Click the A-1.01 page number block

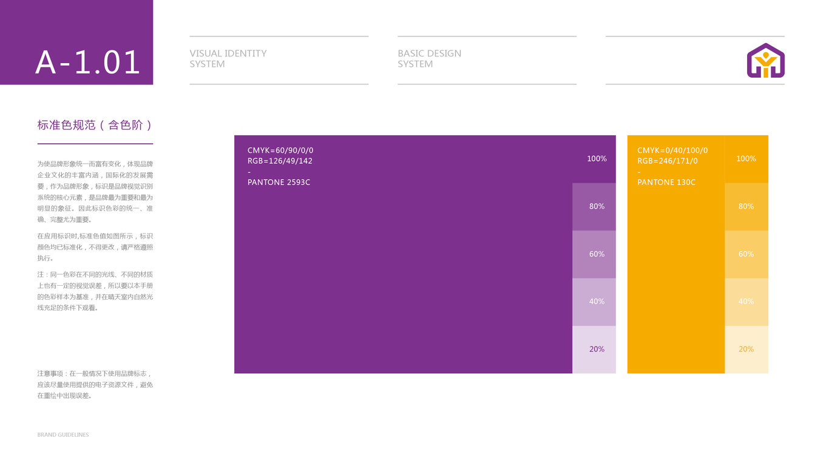pos(76,42)
